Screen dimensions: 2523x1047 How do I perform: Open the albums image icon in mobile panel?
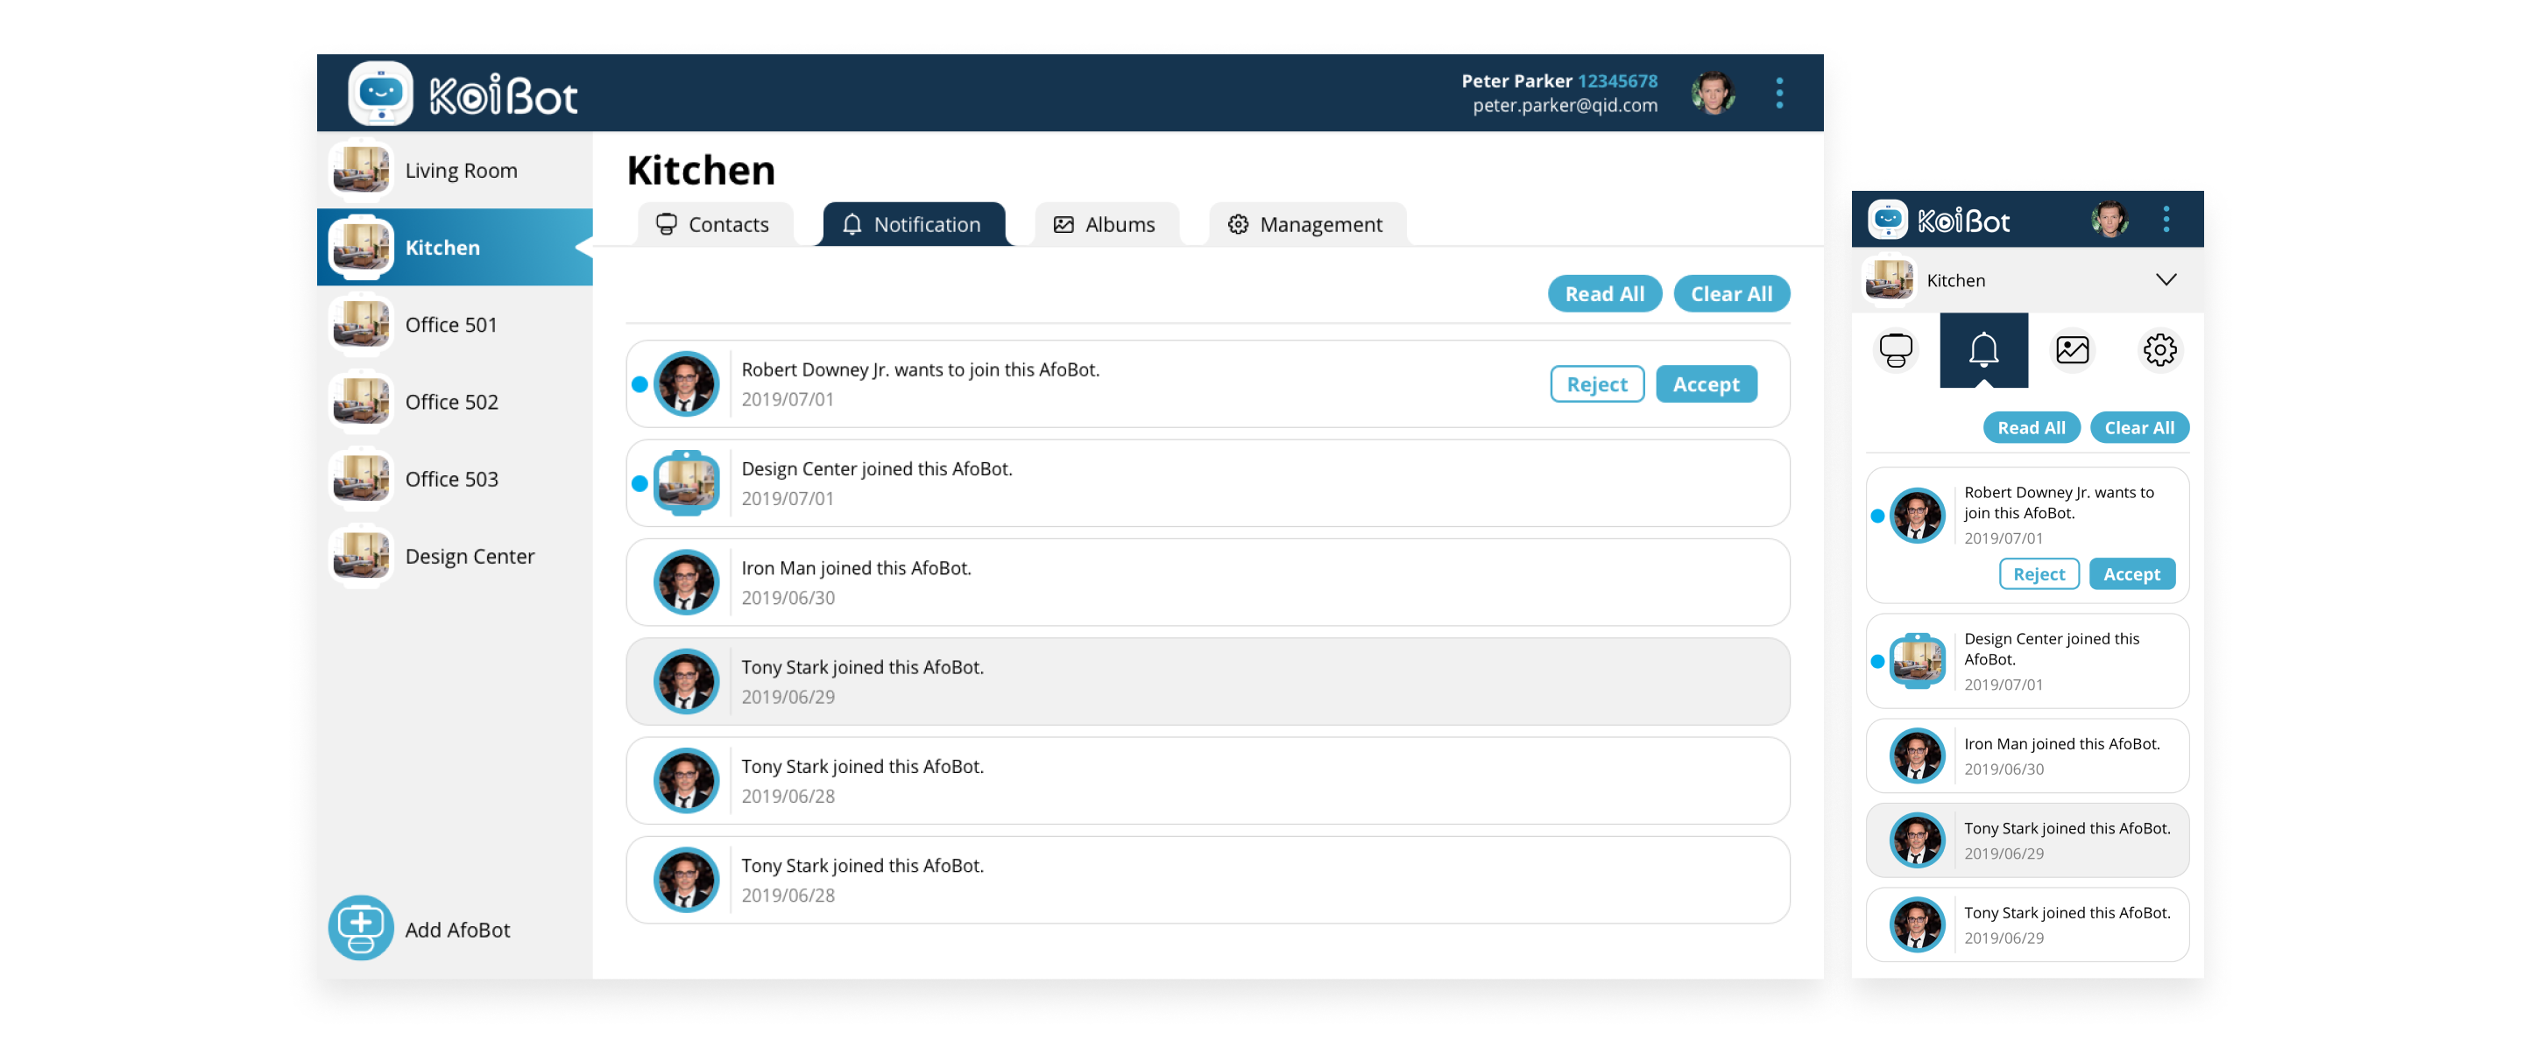[2072, 350]
